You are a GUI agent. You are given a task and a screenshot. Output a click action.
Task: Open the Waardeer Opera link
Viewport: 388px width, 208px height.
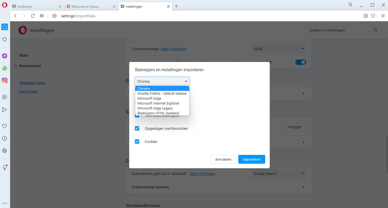tap(33, 83)
